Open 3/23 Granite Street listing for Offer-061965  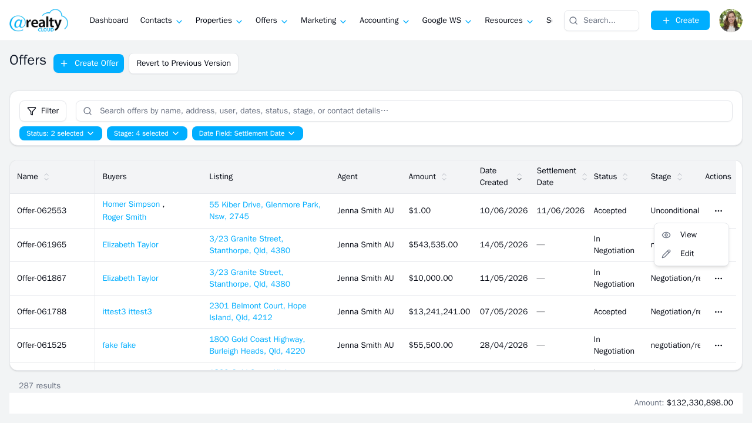point(250,245)
